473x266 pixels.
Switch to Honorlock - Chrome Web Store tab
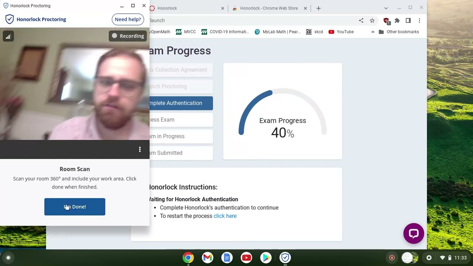click(269, 8)
